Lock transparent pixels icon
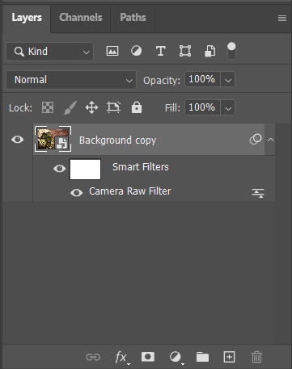The width and height of the screenshot is (292, 369). click(x=48, y=107)
